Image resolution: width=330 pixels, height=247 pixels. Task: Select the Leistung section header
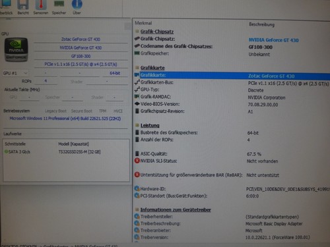pyautogui.click(x=150, y=125)
